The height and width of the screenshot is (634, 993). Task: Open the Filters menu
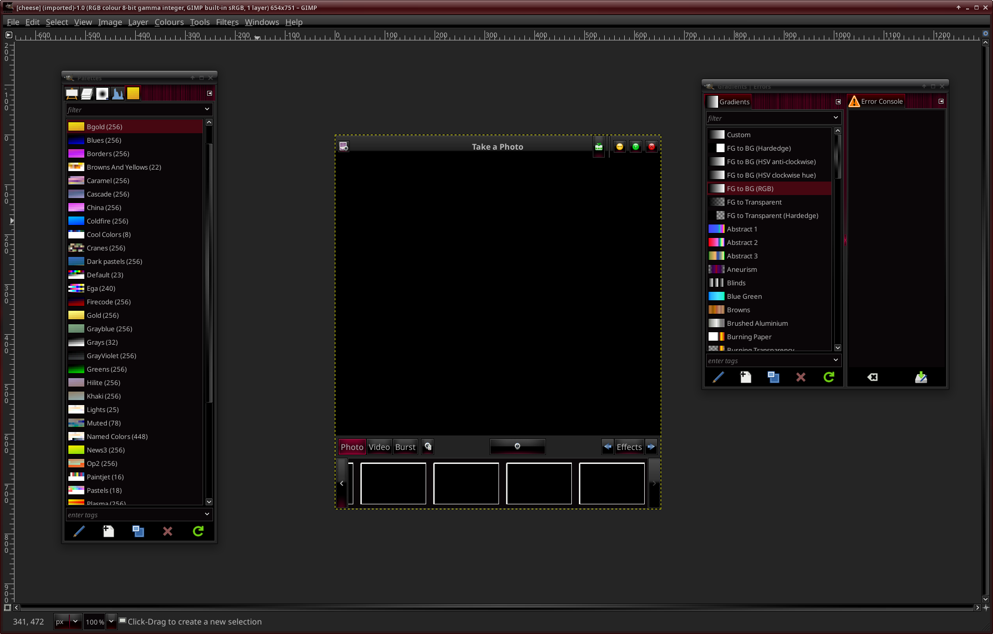[227, 22]
